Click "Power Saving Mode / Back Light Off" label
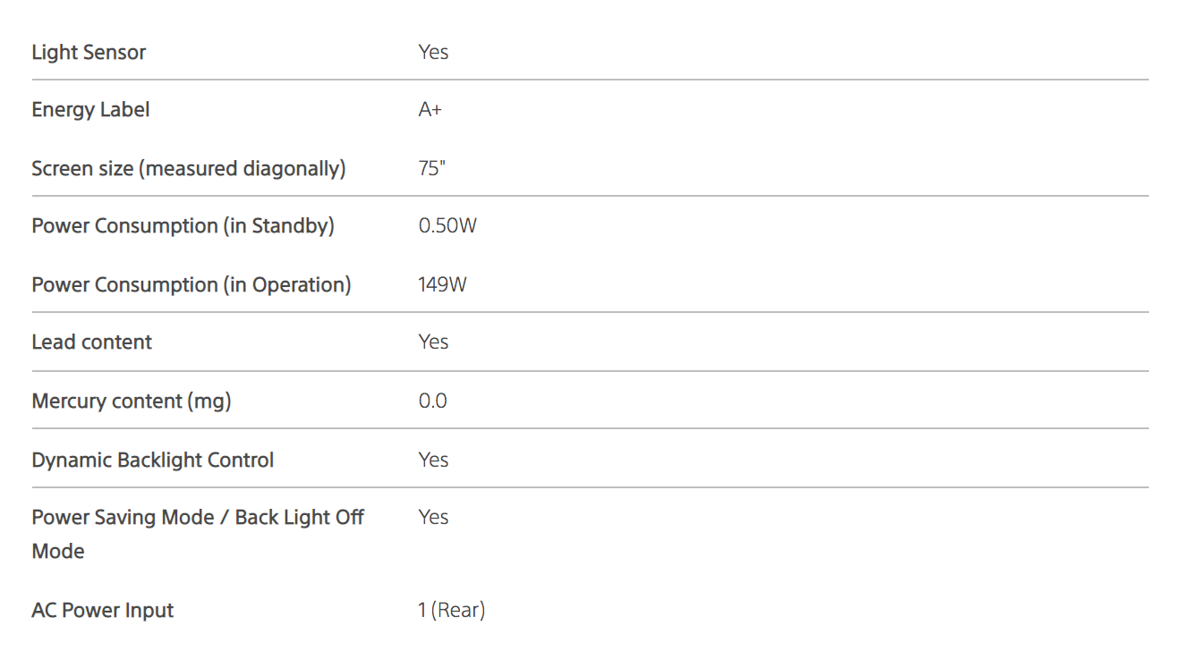Viewport: 1183px width, 651px height. tap(197, 518)
